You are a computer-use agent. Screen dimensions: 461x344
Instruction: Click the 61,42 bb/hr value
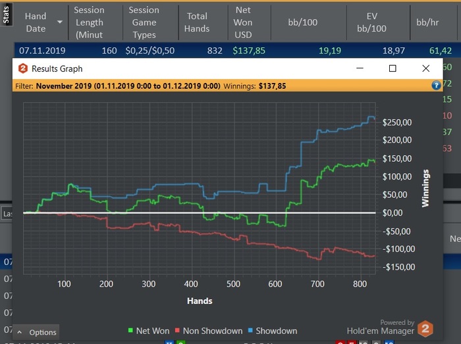(441, 51)
